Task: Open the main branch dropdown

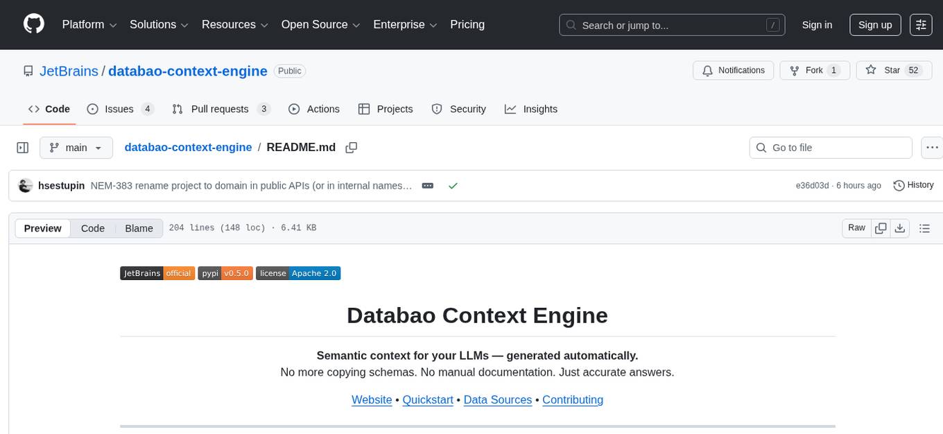Action: (76, 147)
